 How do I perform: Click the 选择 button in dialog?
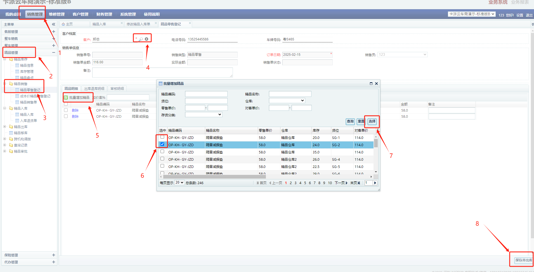point(372,121)
